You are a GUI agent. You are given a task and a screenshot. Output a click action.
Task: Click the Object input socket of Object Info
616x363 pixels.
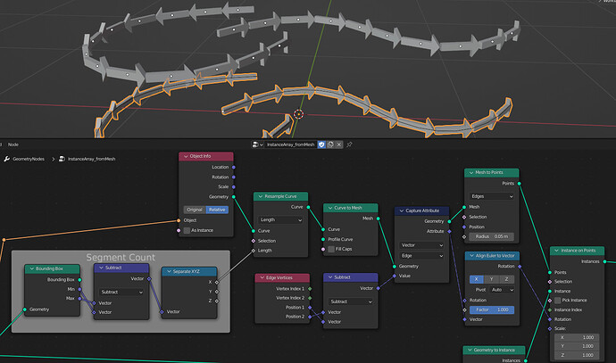179,220
